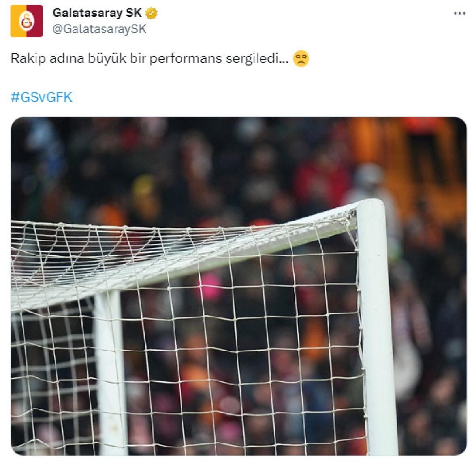Viewport: 474px width, 462px height.
Task: Click the weary face emoji in the tweet
Action: point(301,59)
